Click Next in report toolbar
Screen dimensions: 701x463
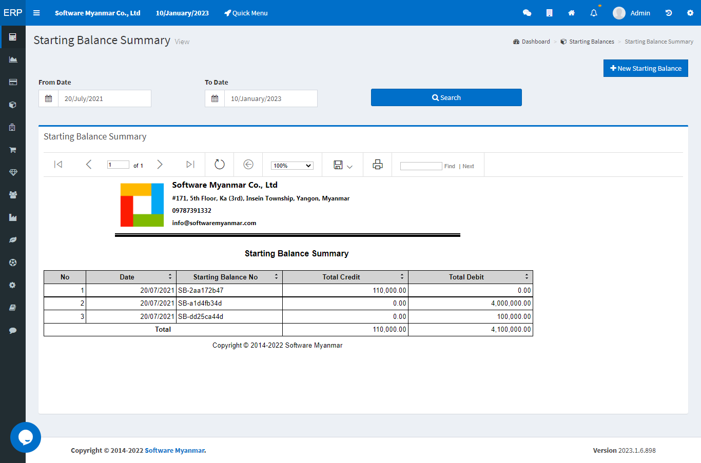coord(468,166)
